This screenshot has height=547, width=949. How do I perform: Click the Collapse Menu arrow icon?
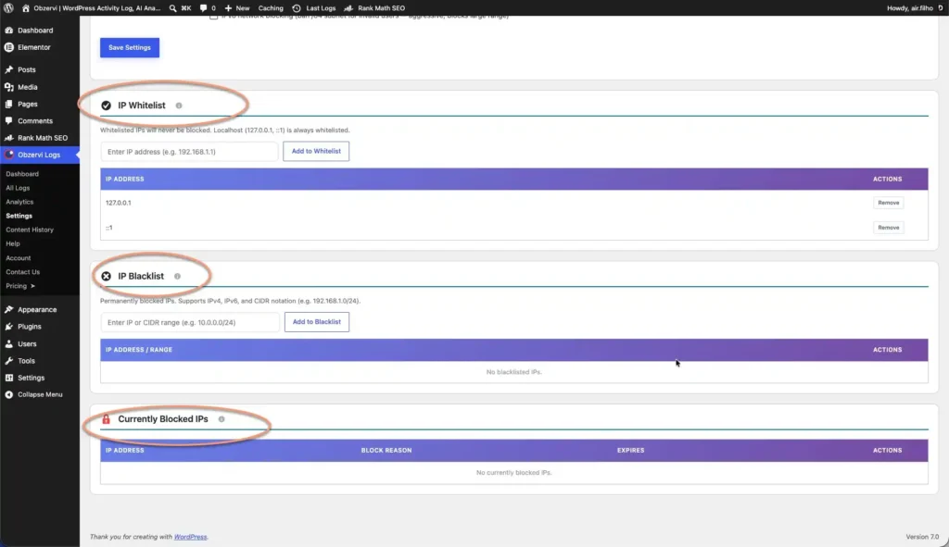9,394
